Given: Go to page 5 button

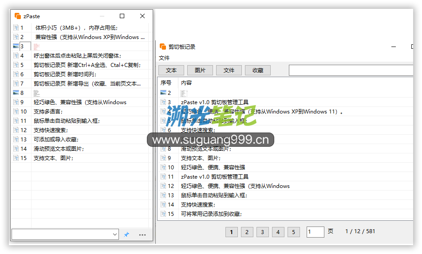Looking at the screenshot, I should click(294, 232).
